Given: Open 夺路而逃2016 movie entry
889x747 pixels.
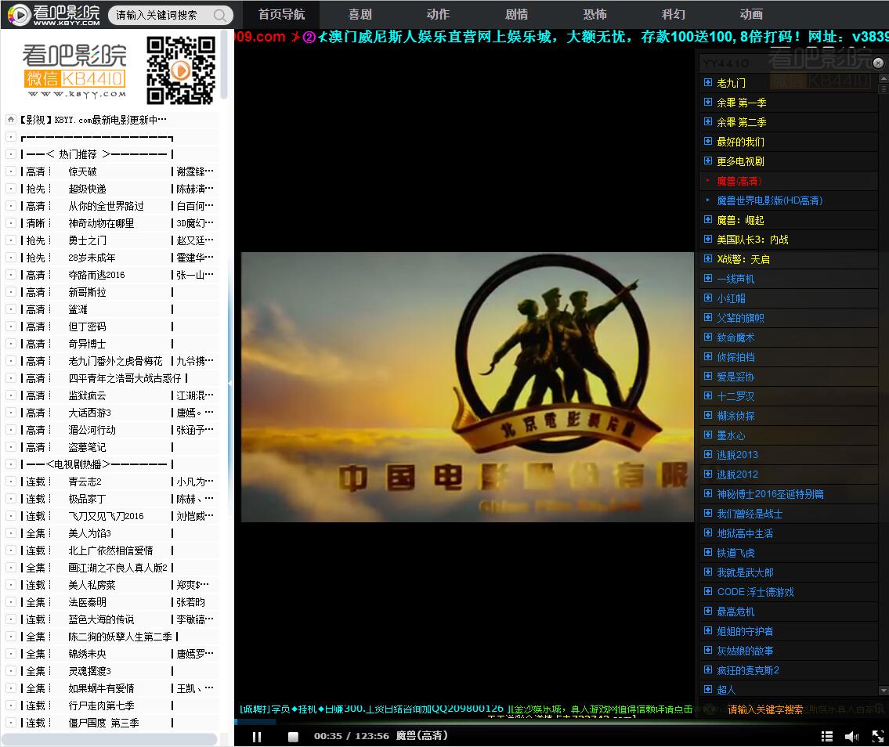Looking at the screenshot, I should (96, 275).
